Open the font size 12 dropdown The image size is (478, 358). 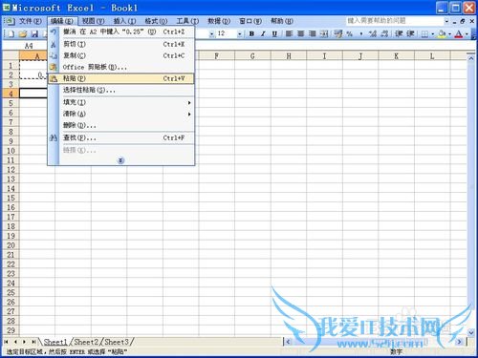point(240,33)
